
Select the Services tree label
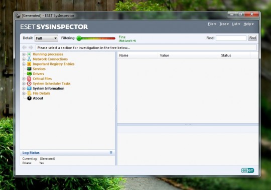(39, 69)
